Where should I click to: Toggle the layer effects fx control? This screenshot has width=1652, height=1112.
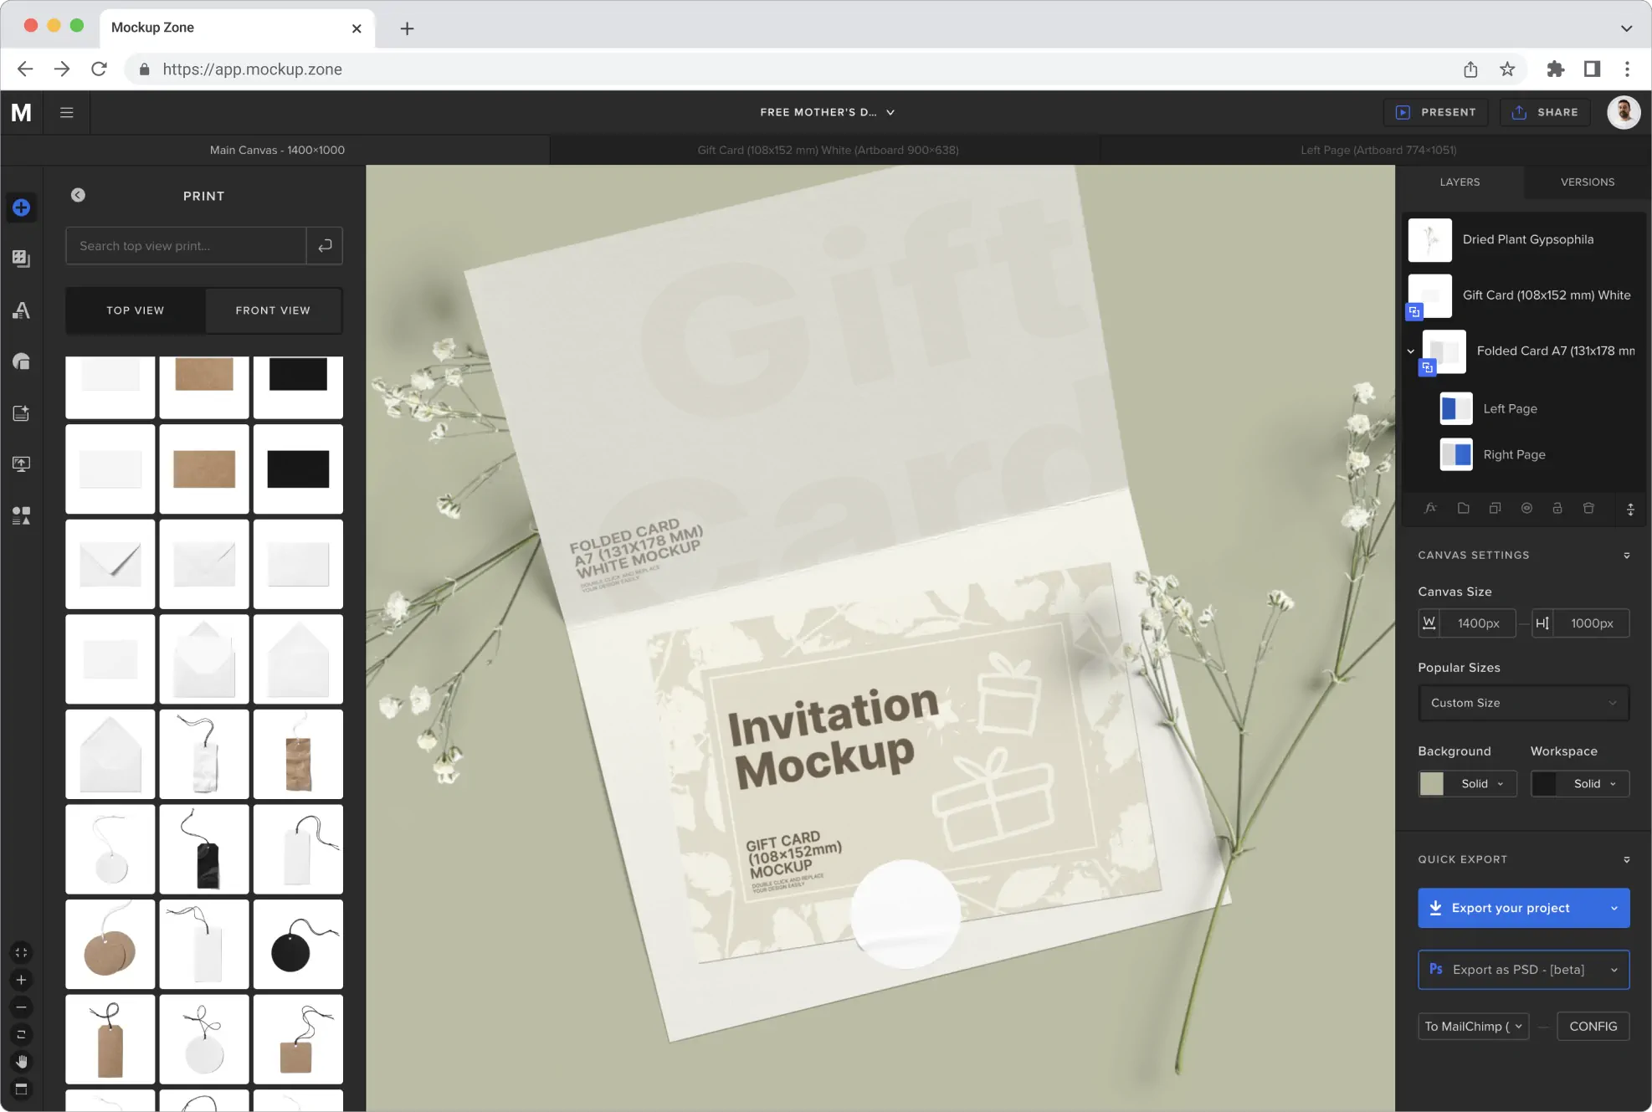[x=1431, y=508]
